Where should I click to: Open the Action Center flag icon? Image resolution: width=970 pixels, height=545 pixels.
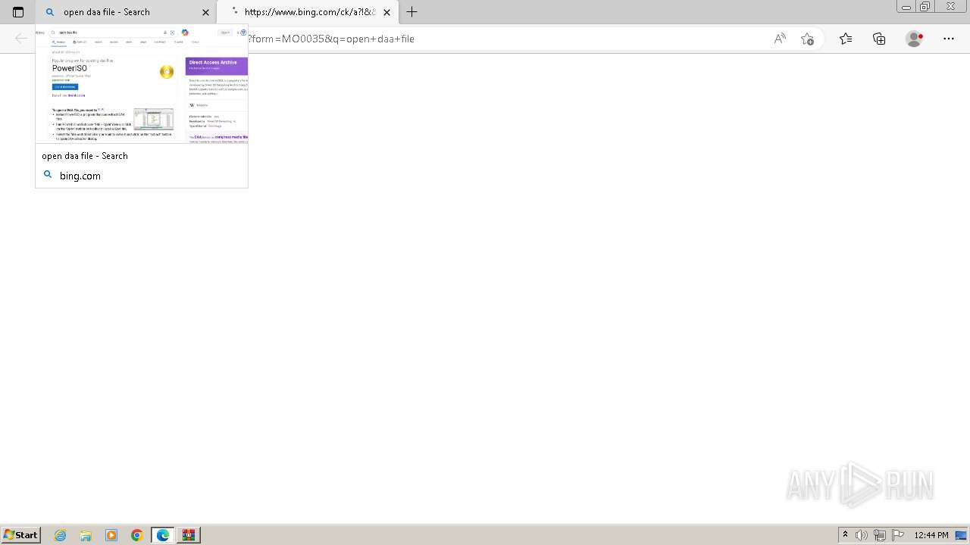[x=898, y=535]
